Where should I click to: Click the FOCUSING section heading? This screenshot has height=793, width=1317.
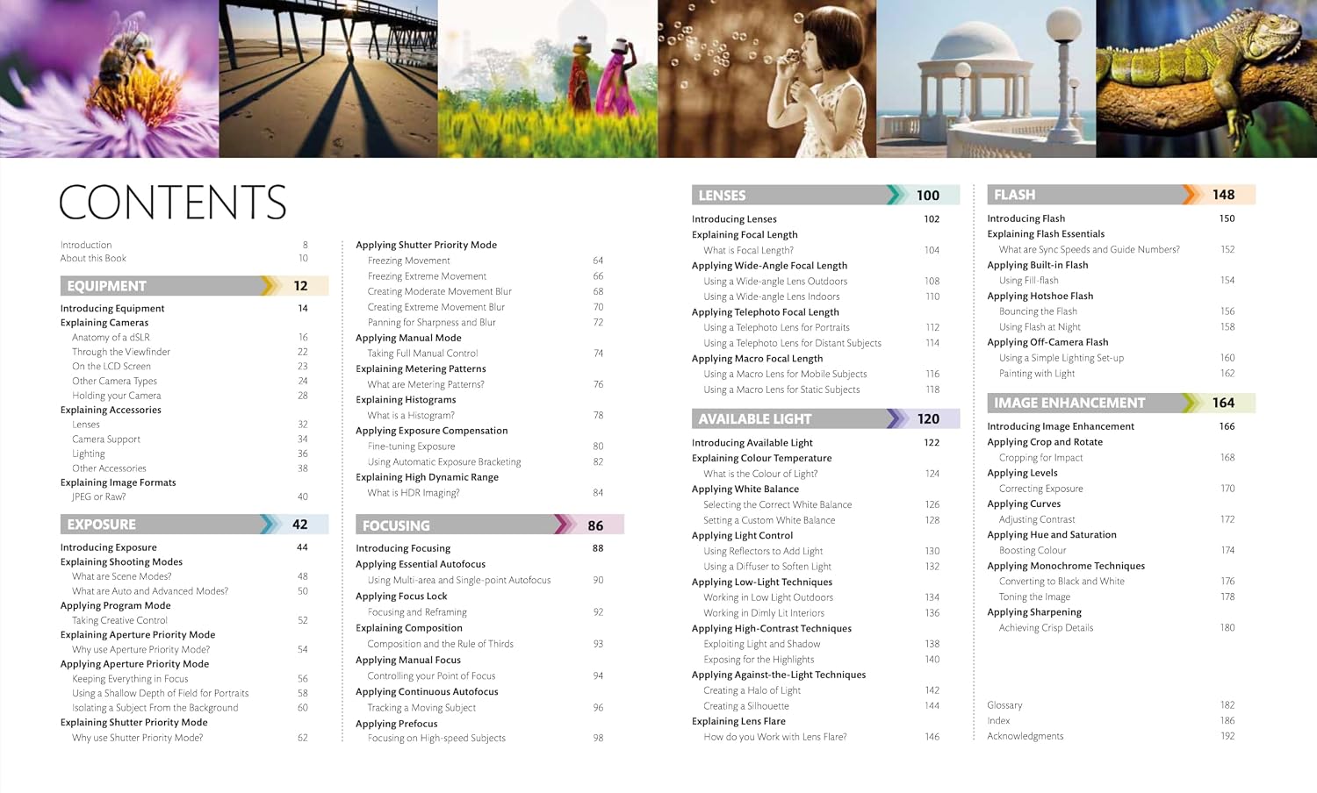(490, 525)
